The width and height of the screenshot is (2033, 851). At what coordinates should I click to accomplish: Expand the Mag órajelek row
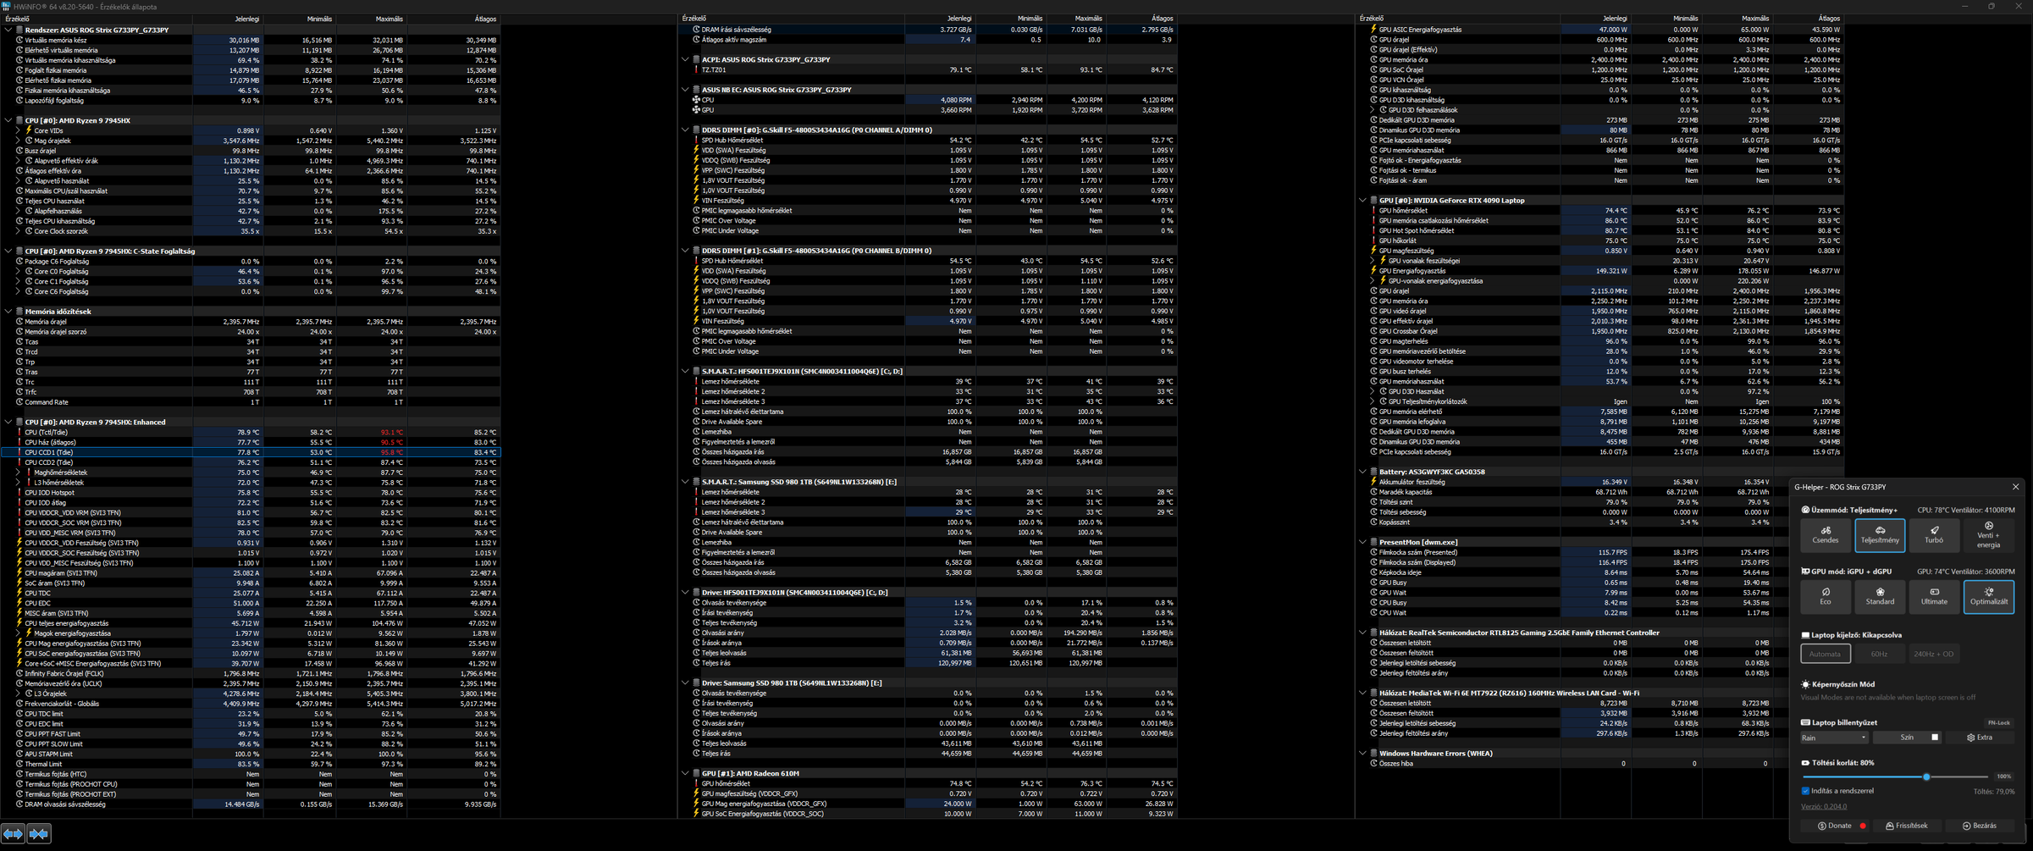click(18, 141)
